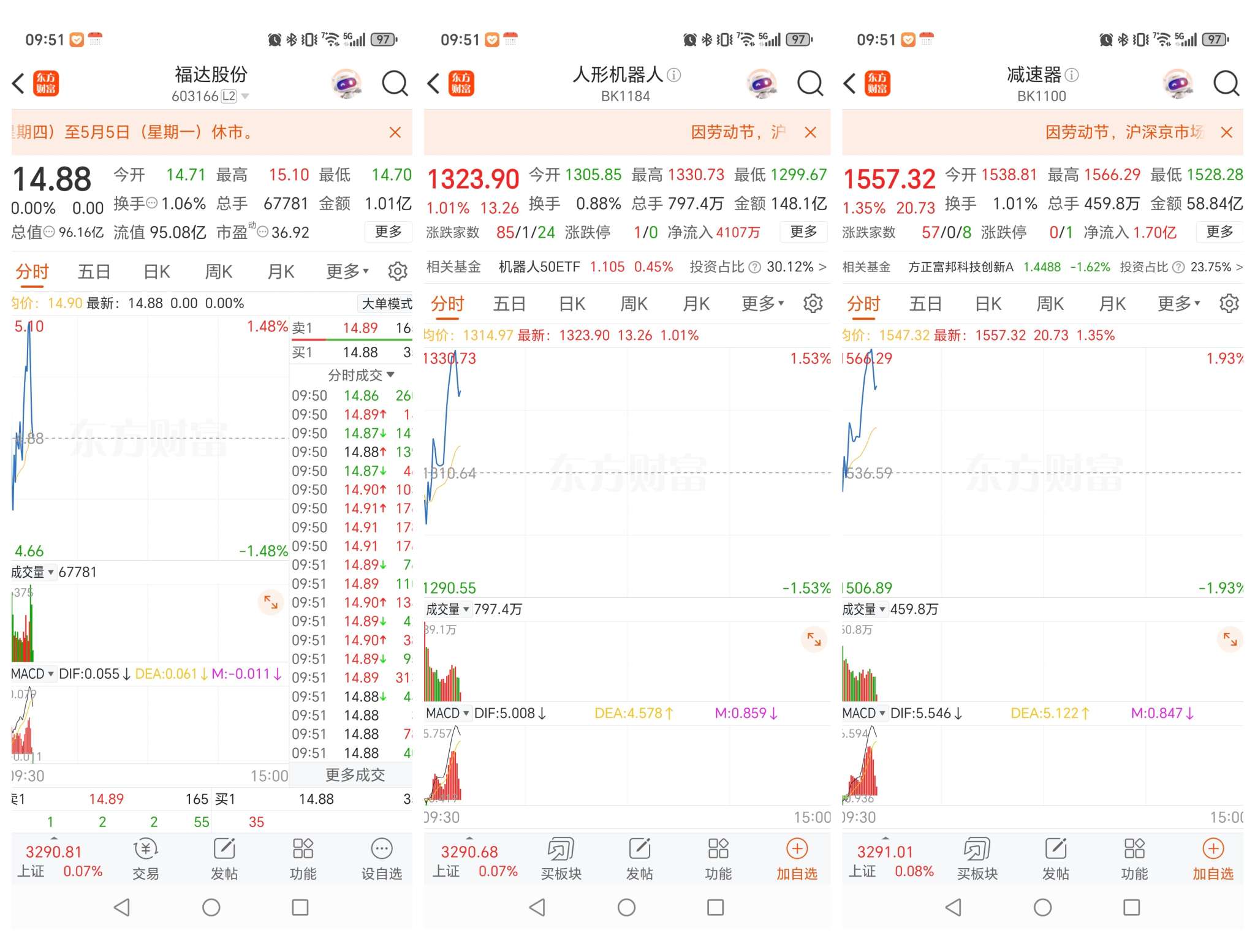Open chart settings gear on 人形机器人 screen
This screenshot has height=941, width=1255.
point(813,303)
